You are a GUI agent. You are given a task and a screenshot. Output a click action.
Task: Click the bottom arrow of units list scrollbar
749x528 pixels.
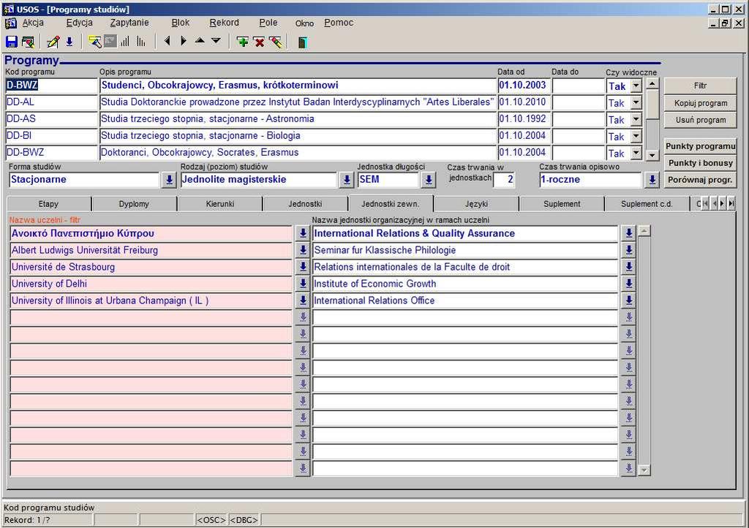(644, 470)
